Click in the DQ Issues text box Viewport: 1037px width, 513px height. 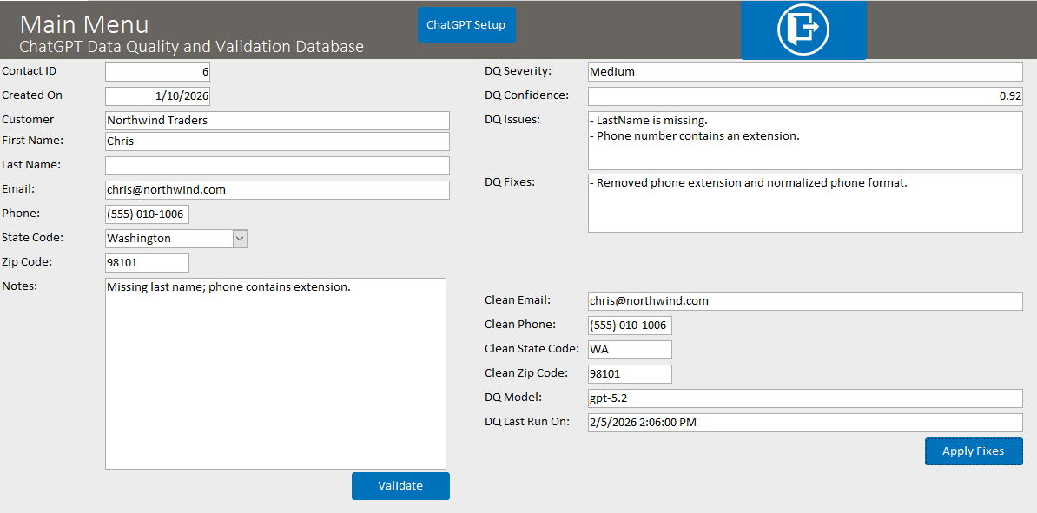pyautogui.click(x=804, y=141)
